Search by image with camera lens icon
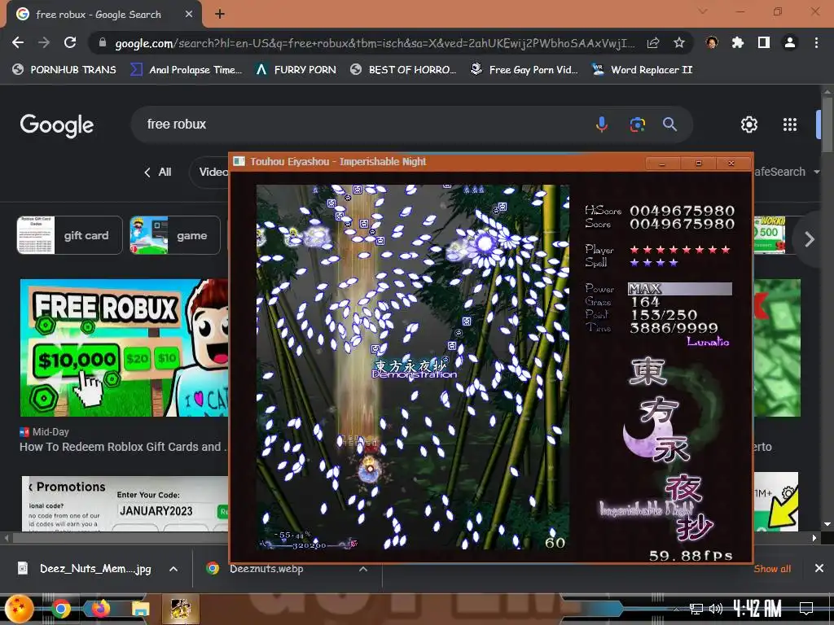 [637, 125]
